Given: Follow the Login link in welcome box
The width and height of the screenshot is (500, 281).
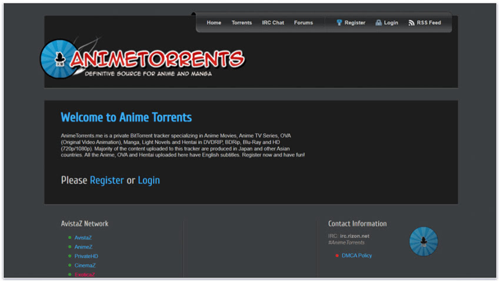Looking at the screenshot, I should [149, 180].
